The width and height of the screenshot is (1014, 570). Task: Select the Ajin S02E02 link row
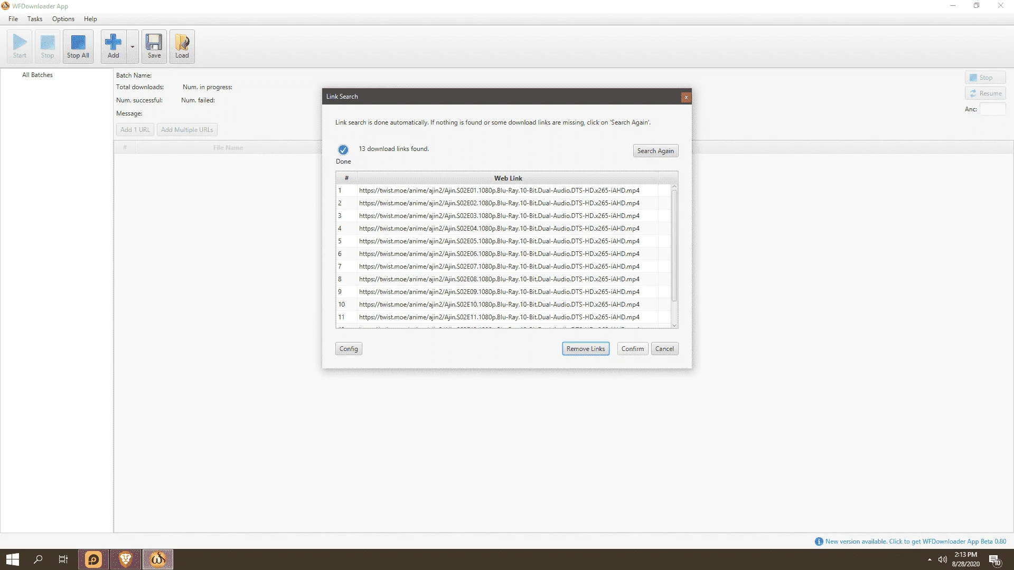click(x=503, y=203)
